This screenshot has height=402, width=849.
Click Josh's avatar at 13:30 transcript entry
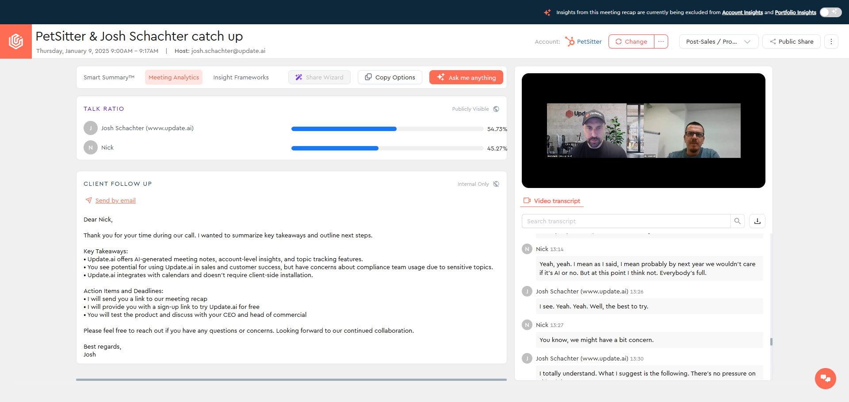tap(527, 358)
